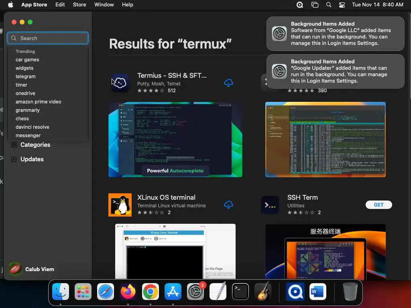Select trending search 'davinci resolve'
Screen dimensions: 411x308
(x=32, y=127)
